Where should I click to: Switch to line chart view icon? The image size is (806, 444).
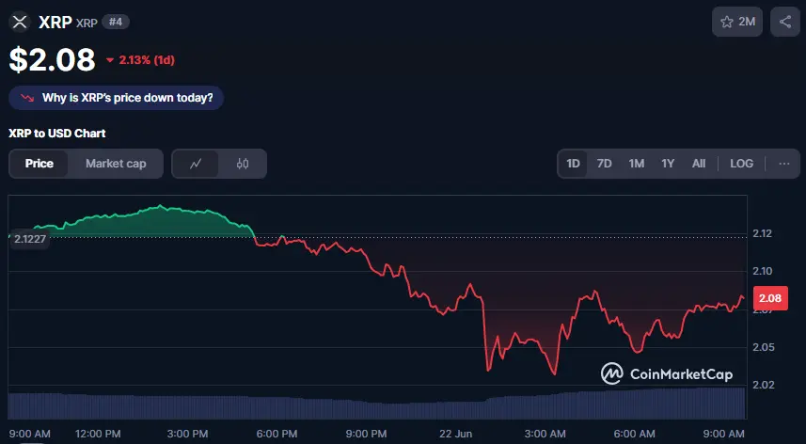(x=196, y=164)
